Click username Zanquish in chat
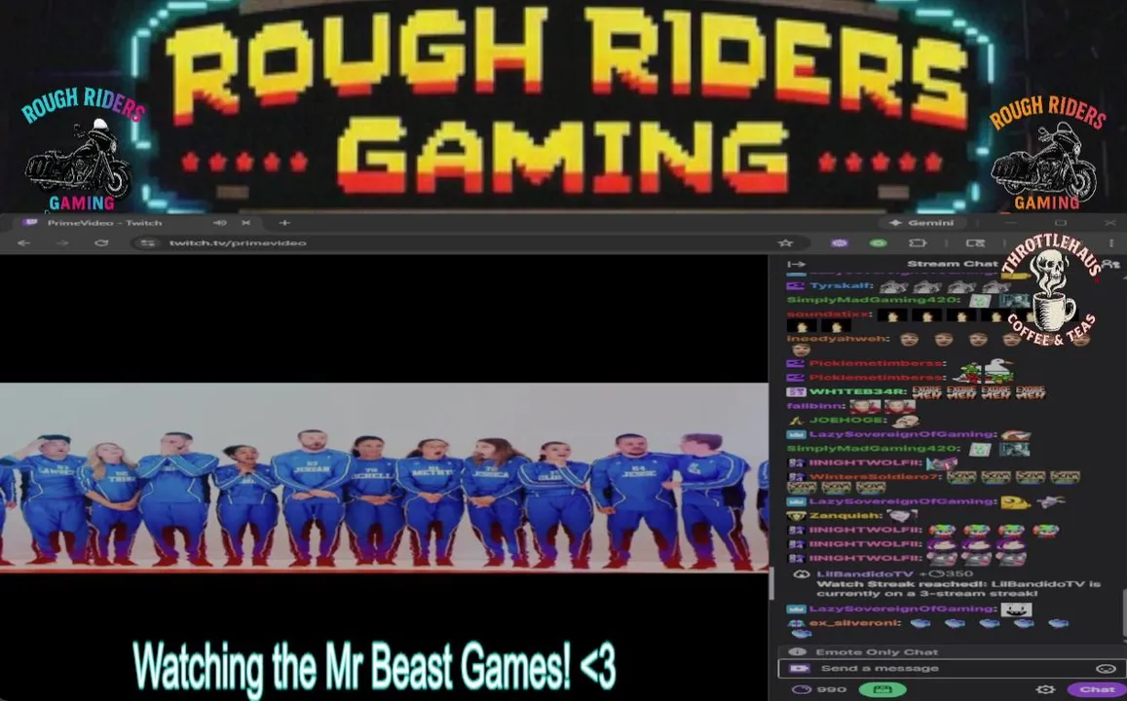The width and height of the screenshot is (1127, 701). click(x=845, y=516)
